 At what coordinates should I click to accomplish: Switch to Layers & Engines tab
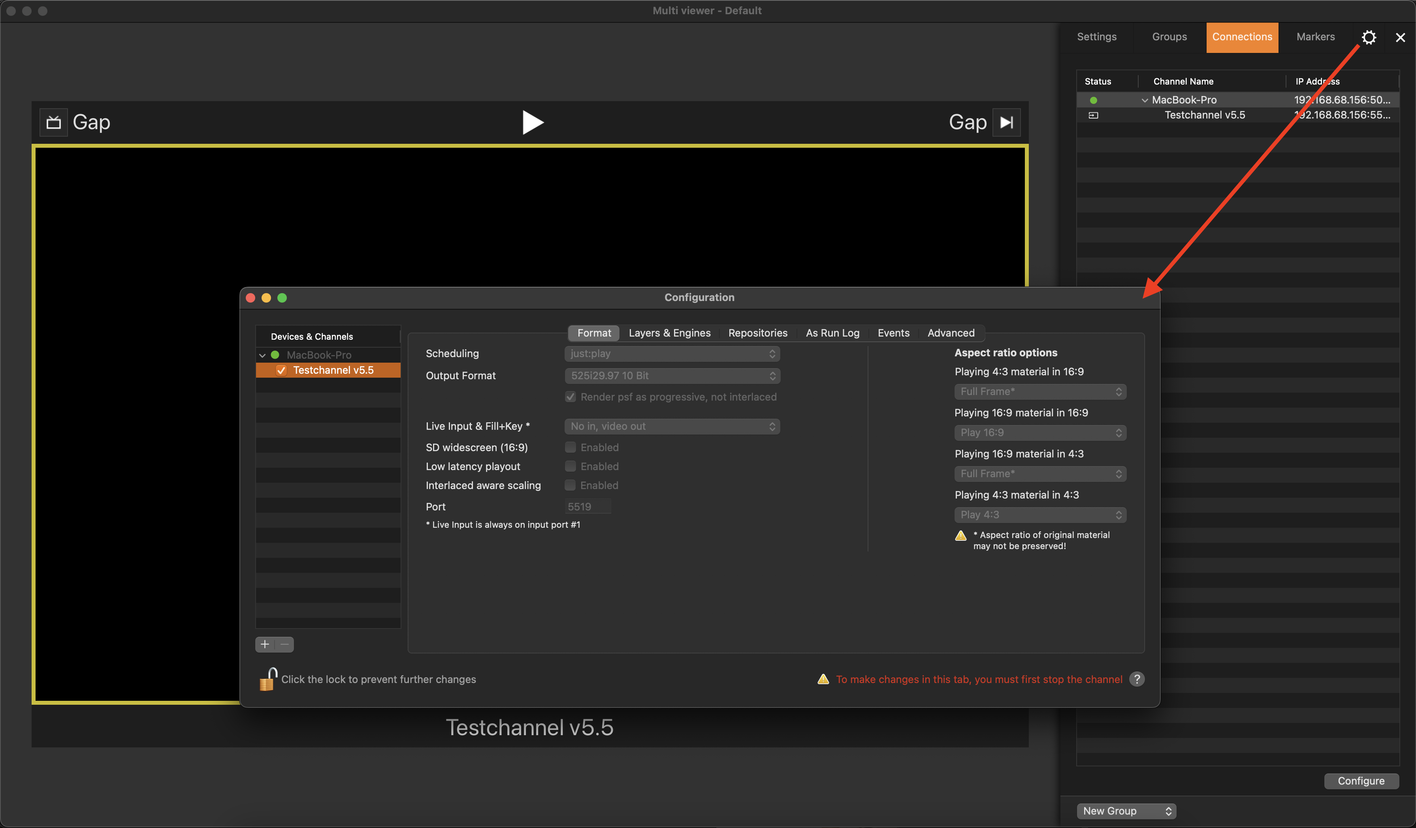[x=669, y=333]
